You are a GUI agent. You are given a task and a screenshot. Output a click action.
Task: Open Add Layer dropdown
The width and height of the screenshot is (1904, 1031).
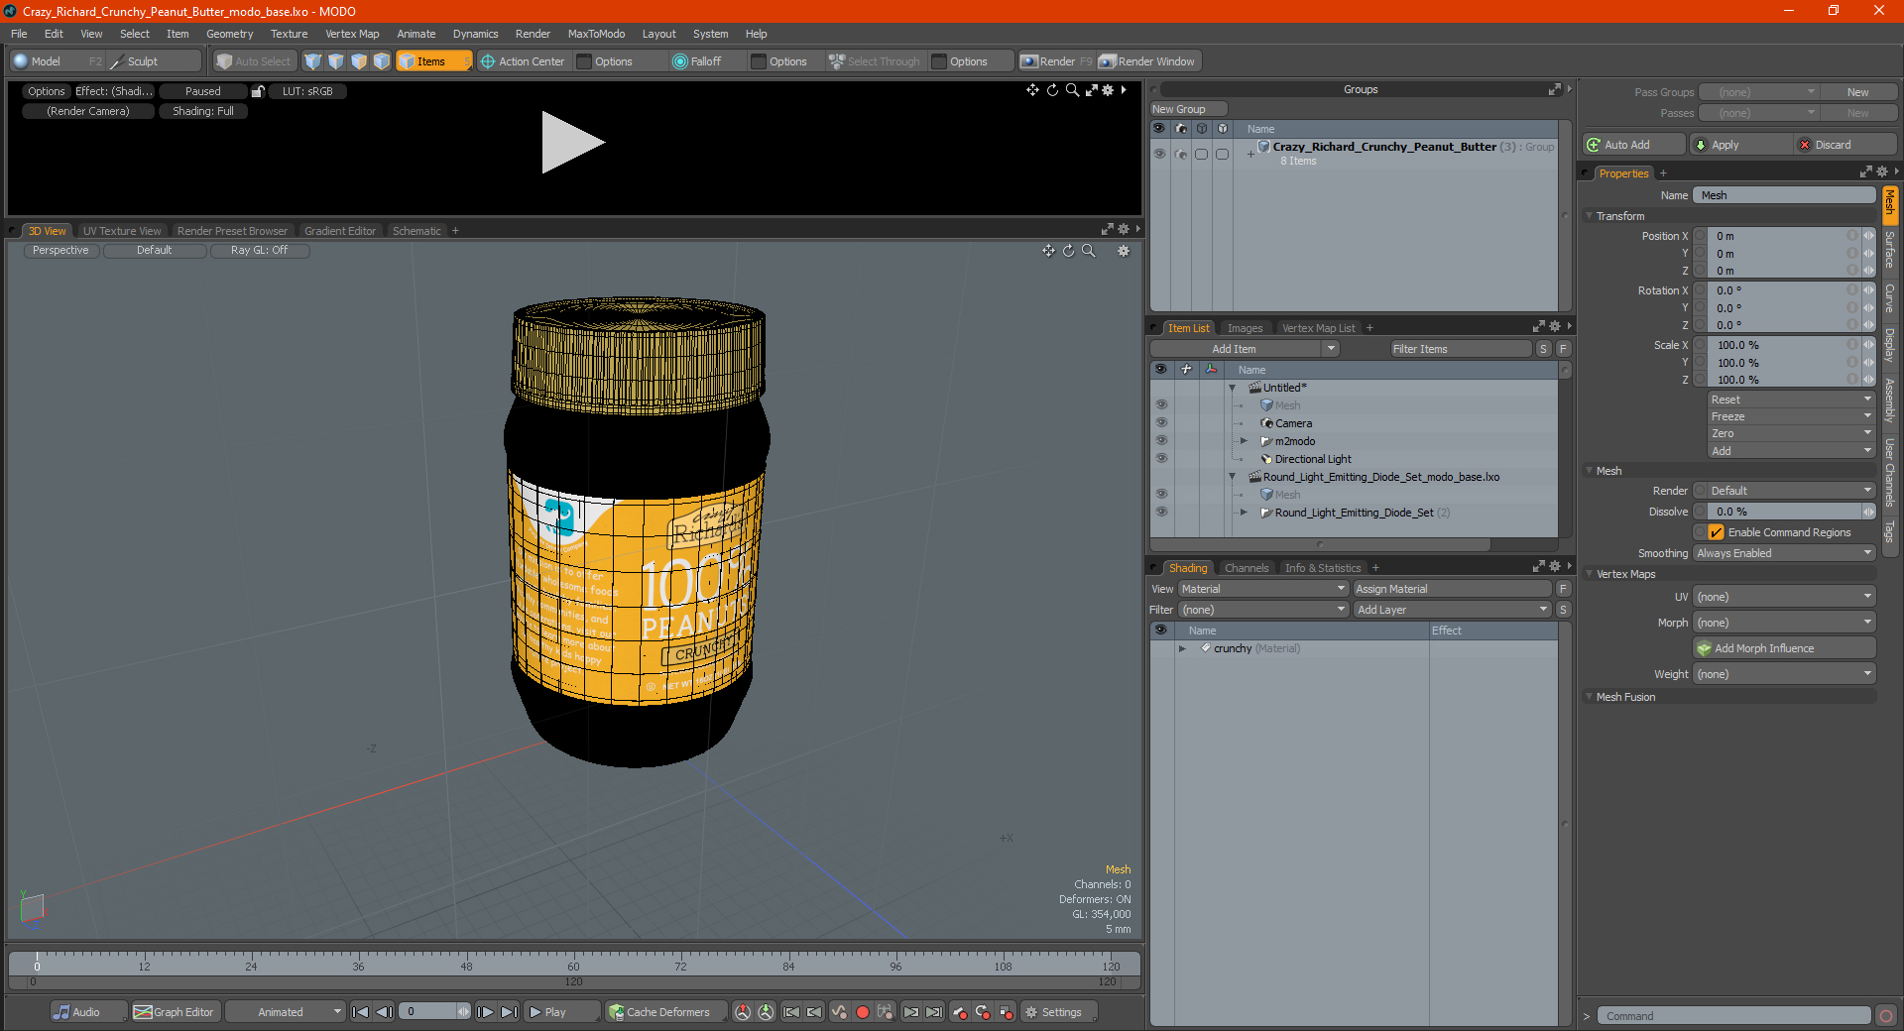(1452, 610)
